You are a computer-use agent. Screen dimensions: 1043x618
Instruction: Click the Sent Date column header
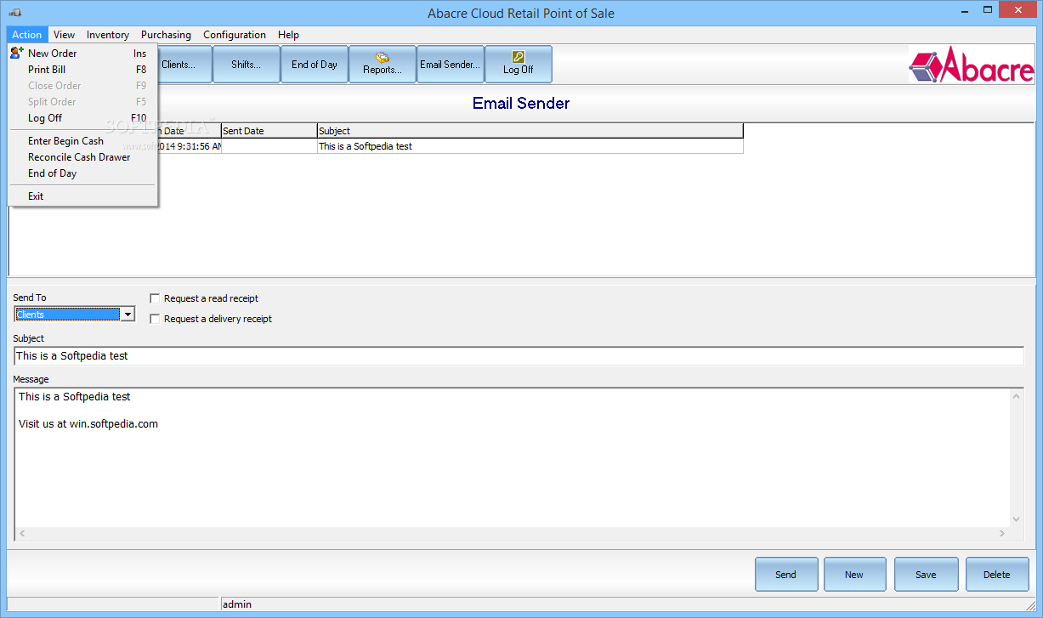click(x=269, y=131)
